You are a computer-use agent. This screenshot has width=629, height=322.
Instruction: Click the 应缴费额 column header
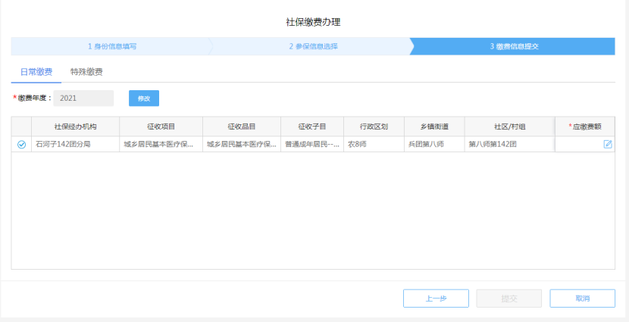click(585, 127)
